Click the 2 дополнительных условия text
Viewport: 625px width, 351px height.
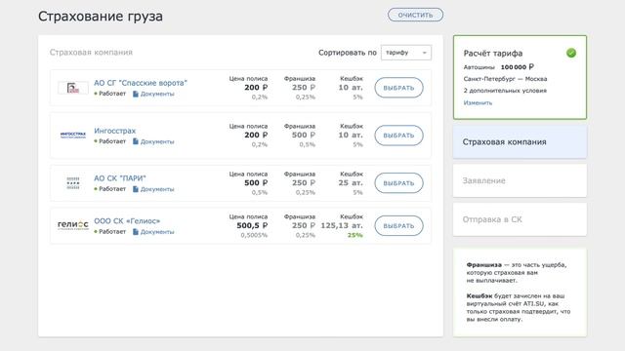[x=505, y=91]
